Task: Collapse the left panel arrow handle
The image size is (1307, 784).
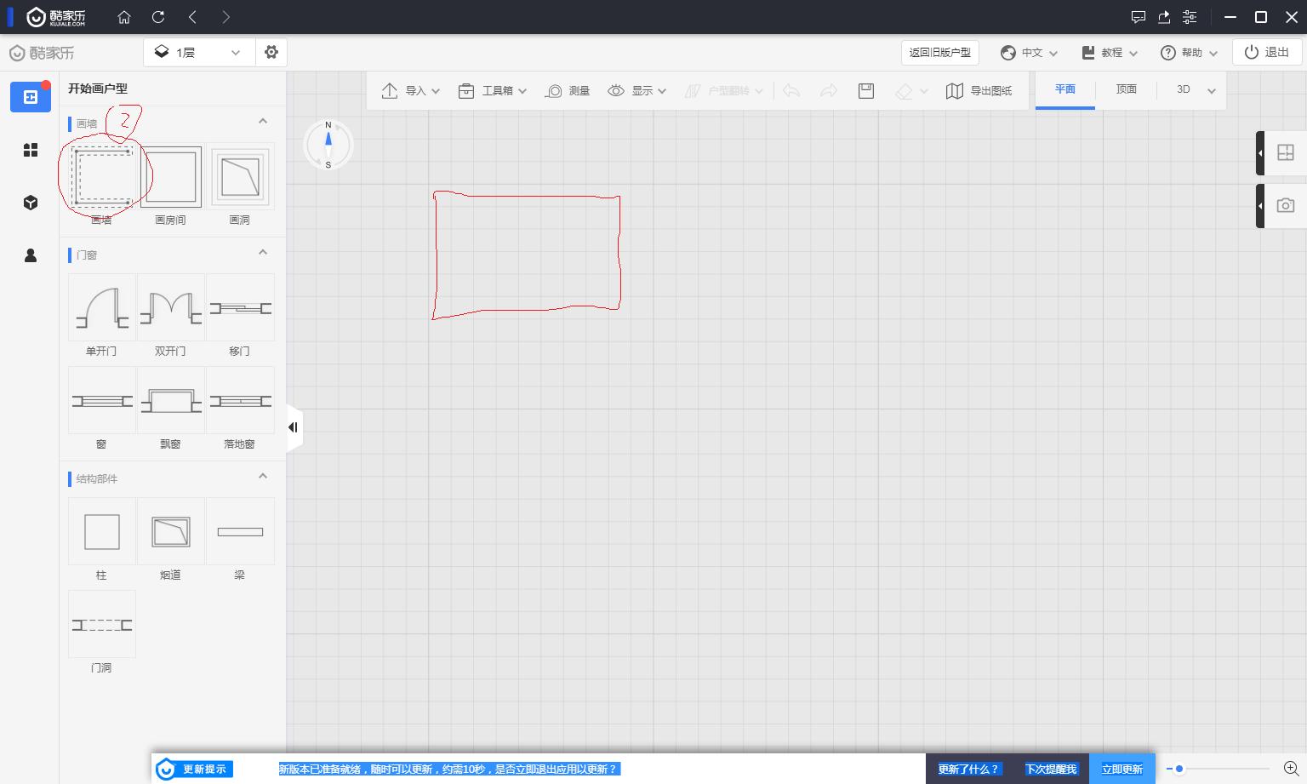Action: point(293,427)
